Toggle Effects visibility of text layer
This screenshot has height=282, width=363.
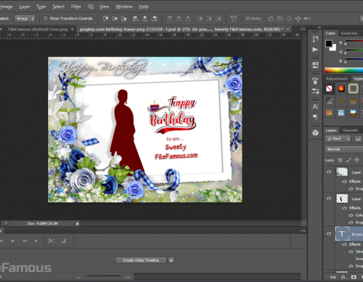click(344, 244)
